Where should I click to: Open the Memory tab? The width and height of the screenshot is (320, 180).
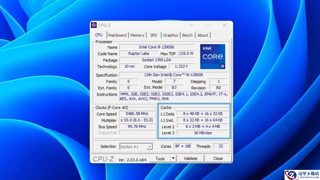137,35
